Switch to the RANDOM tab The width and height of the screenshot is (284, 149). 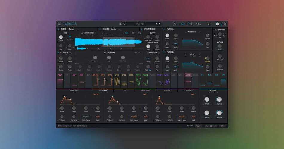pos(167,90)
